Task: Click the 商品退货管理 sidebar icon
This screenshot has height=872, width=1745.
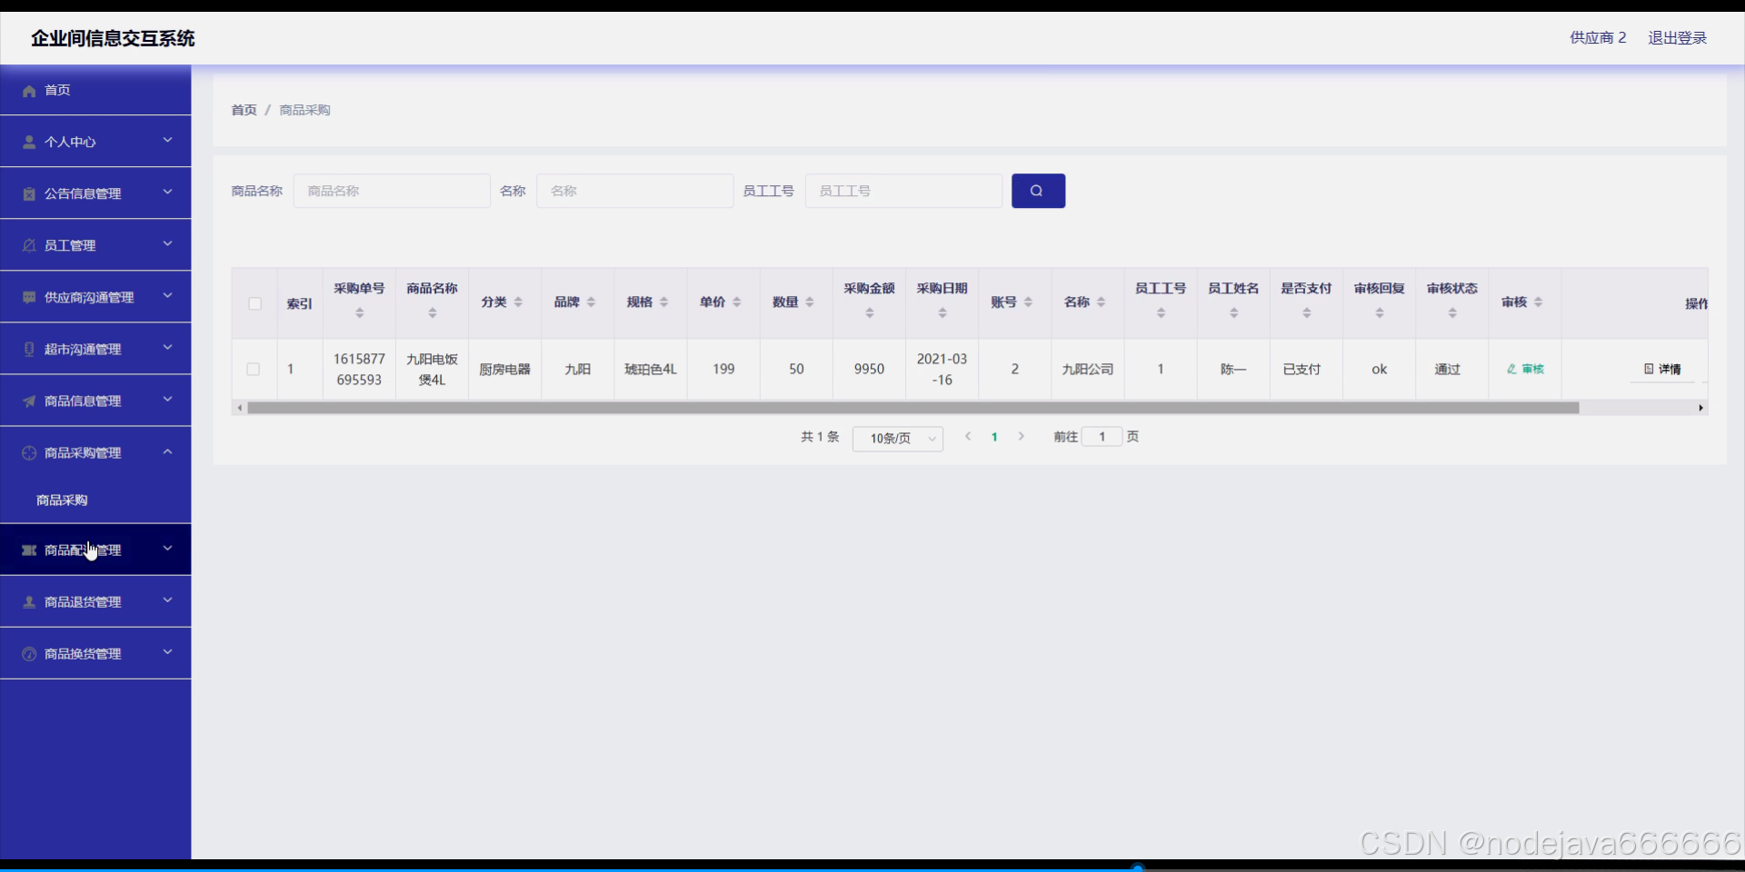Action: point(29,602)
